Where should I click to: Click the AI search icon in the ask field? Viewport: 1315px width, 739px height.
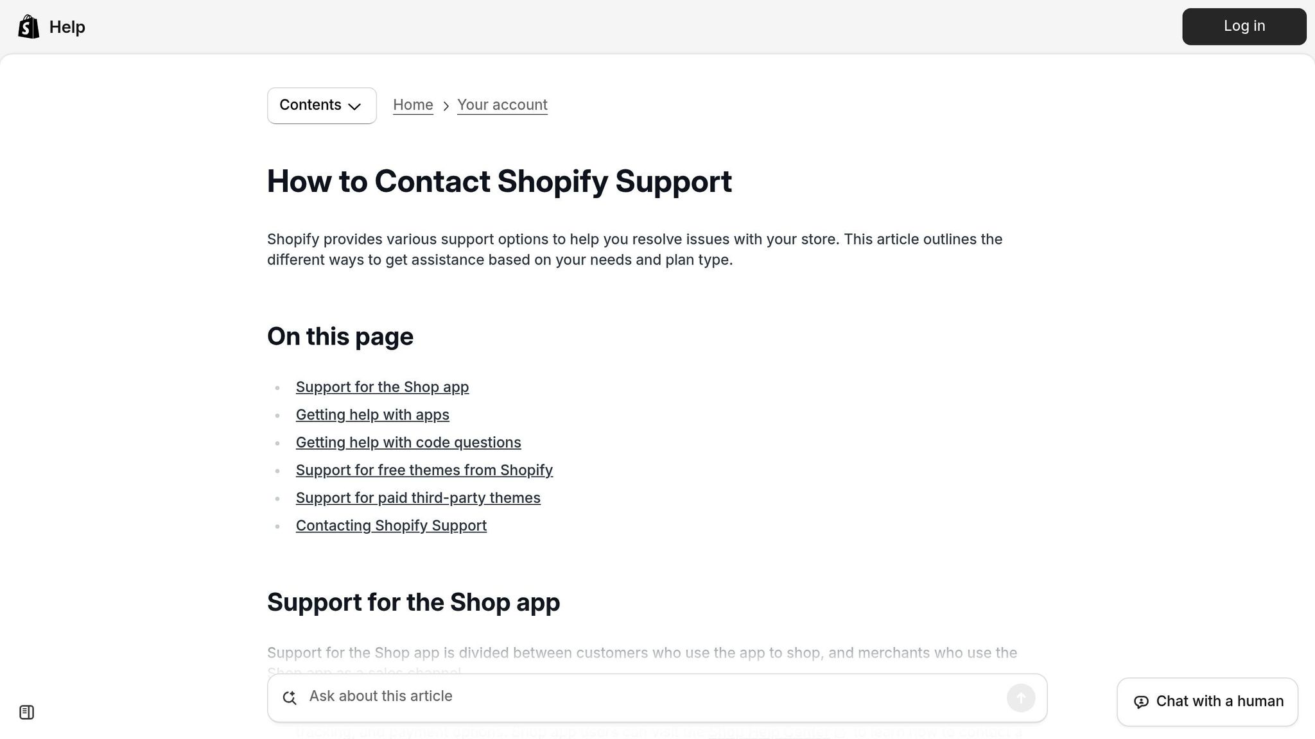pos(290,697)
